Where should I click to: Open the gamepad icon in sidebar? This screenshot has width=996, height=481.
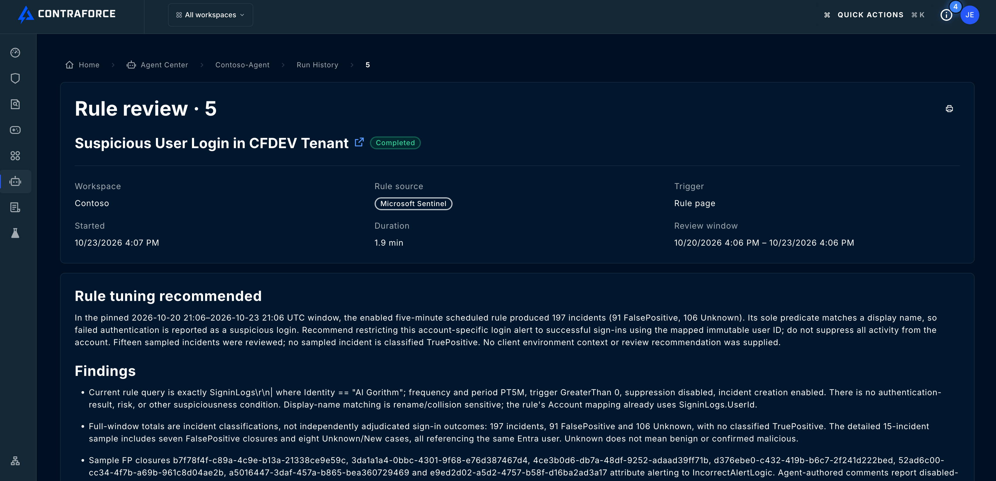tap(15, 130)
